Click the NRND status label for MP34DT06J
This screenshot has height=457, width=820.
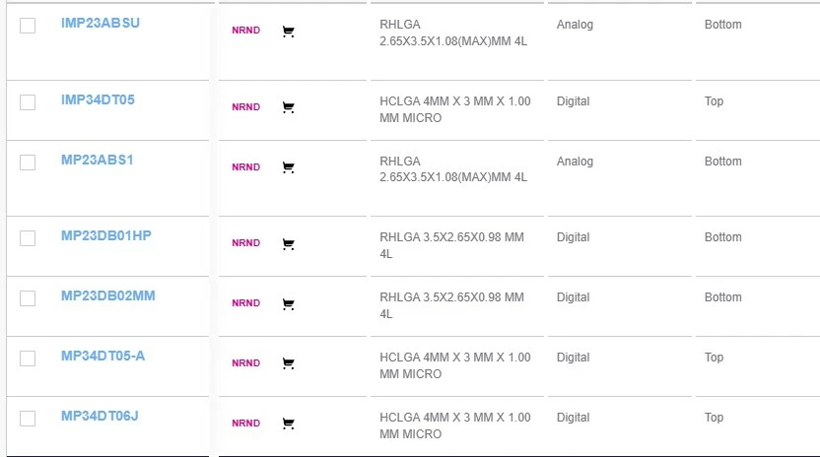tap(245, 424)
